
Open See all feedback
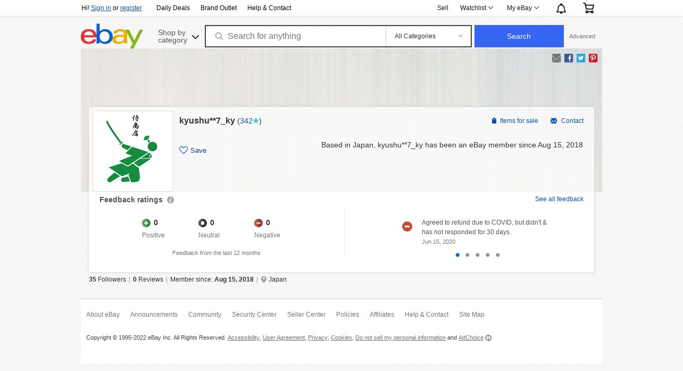(x=559, y=199)
